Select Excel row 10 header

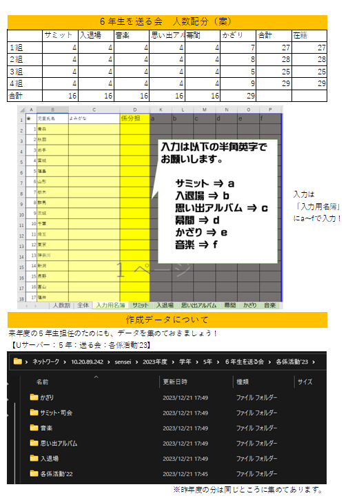(21, 215)
